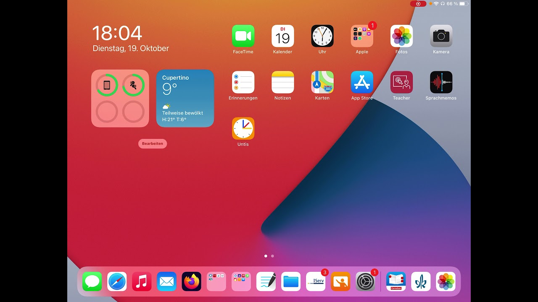Open the Cupertino weather widget
Viewport: 538px width, 302px height.
click(x=185, y=98)
